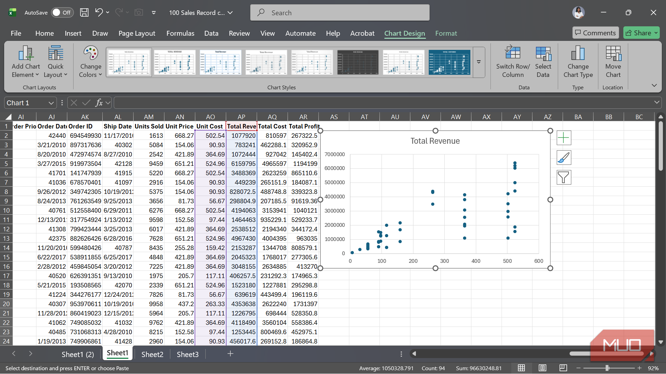The image size is (666, 374).
Task: Click the Zoom out minus button
Action: (578, 368)
